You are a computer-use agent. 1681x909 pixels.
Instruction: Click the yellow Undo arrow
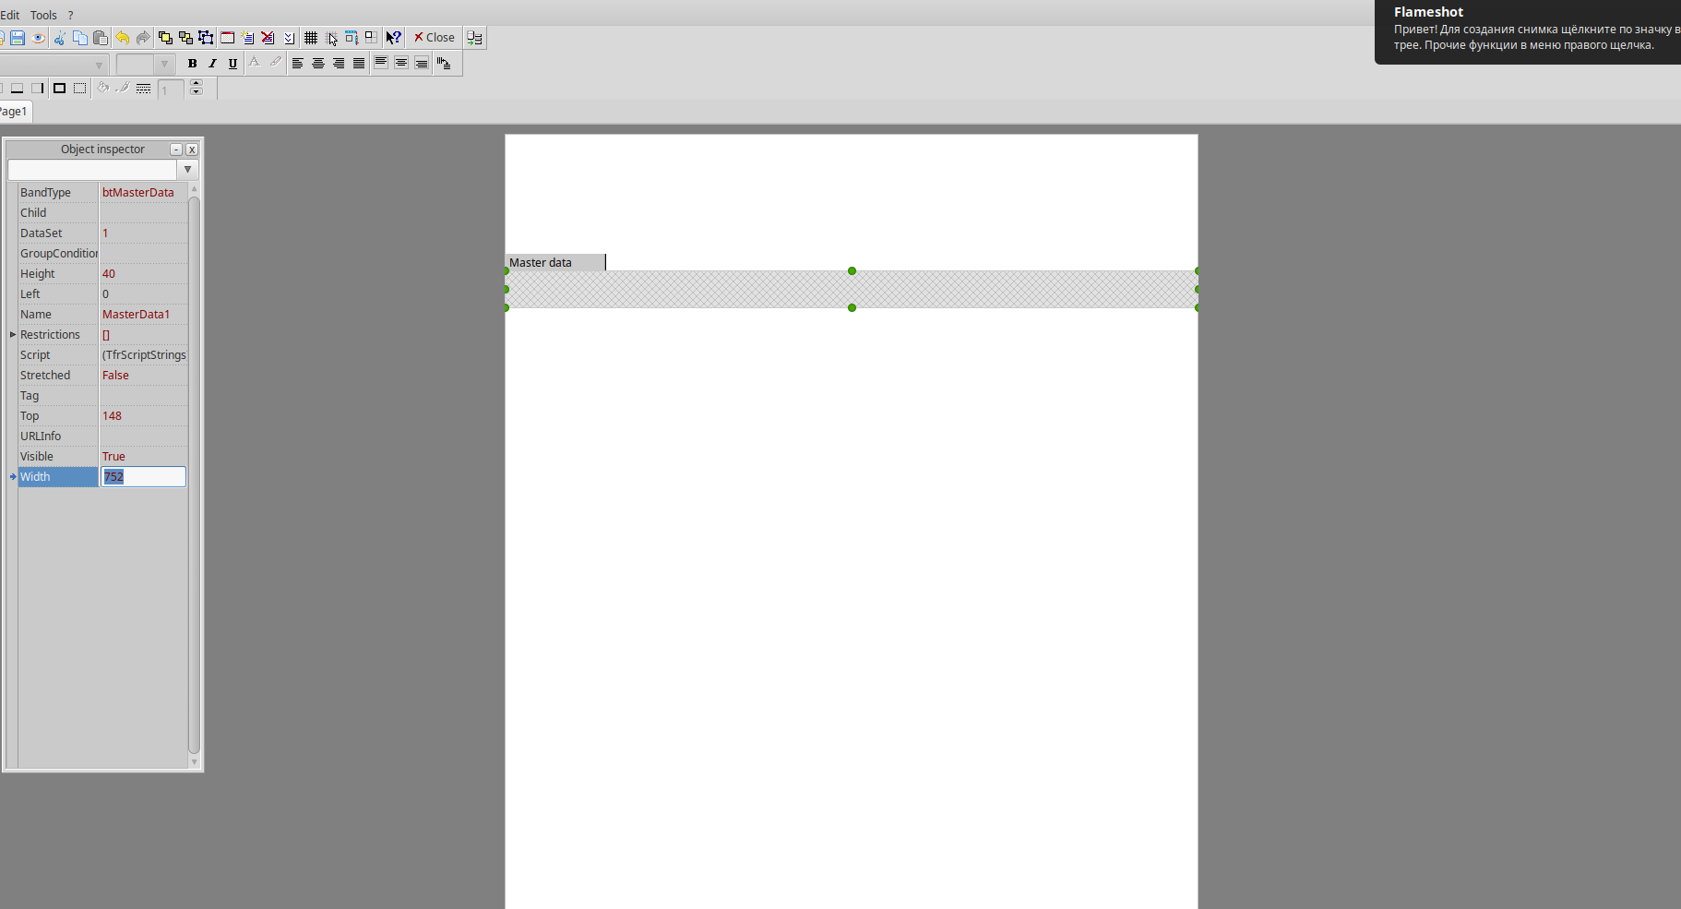(122, 38)
